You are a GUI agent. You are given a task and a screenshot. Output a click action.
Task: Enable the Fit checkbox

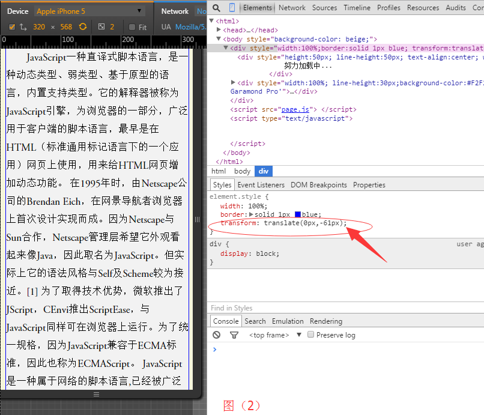(132, 27)
